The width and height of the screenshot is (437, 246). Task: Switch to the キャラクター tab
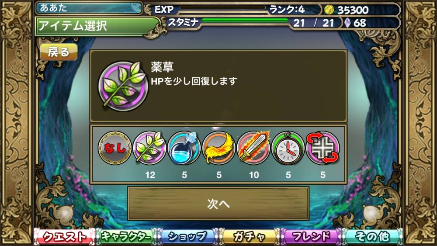pyautogui.click(x=126, y=237)
